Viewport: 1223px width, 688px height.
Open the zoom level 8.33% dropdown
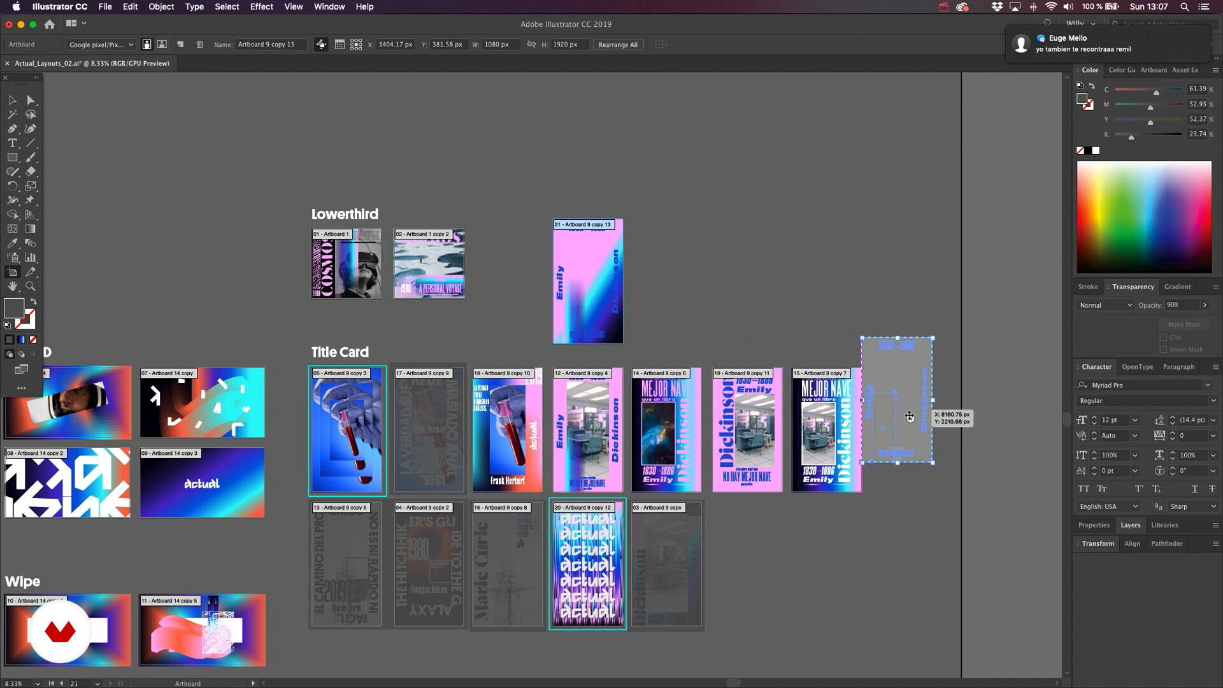point(38,684)
